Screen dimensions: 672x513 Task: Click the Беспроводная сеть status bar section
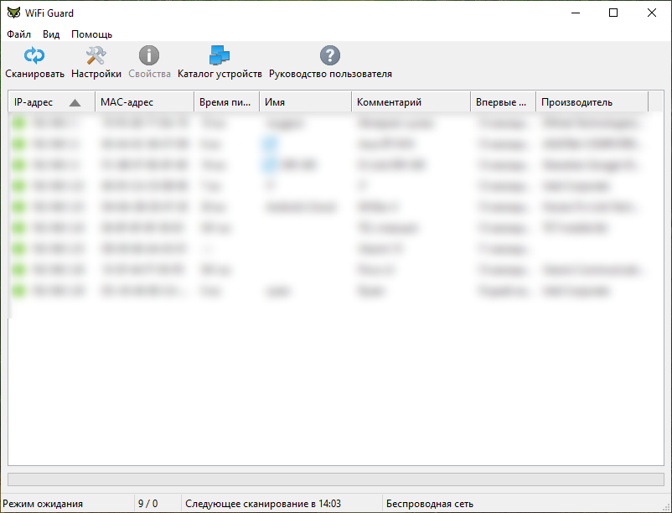point(429,504)
